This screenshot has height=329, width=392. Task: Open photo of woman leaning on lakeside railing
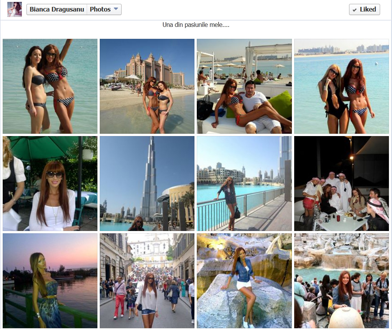click(244, 183)
